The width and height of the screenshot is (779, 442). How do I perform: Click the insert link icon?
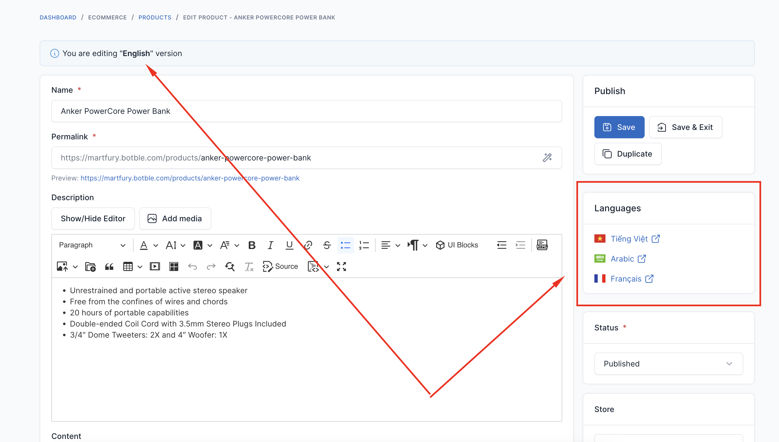pos(308,245)
